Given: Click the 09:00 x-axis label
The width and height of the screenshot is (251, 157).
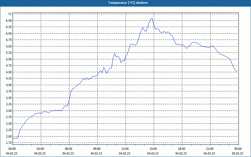Looking at the screenshot, I should 97,149.
